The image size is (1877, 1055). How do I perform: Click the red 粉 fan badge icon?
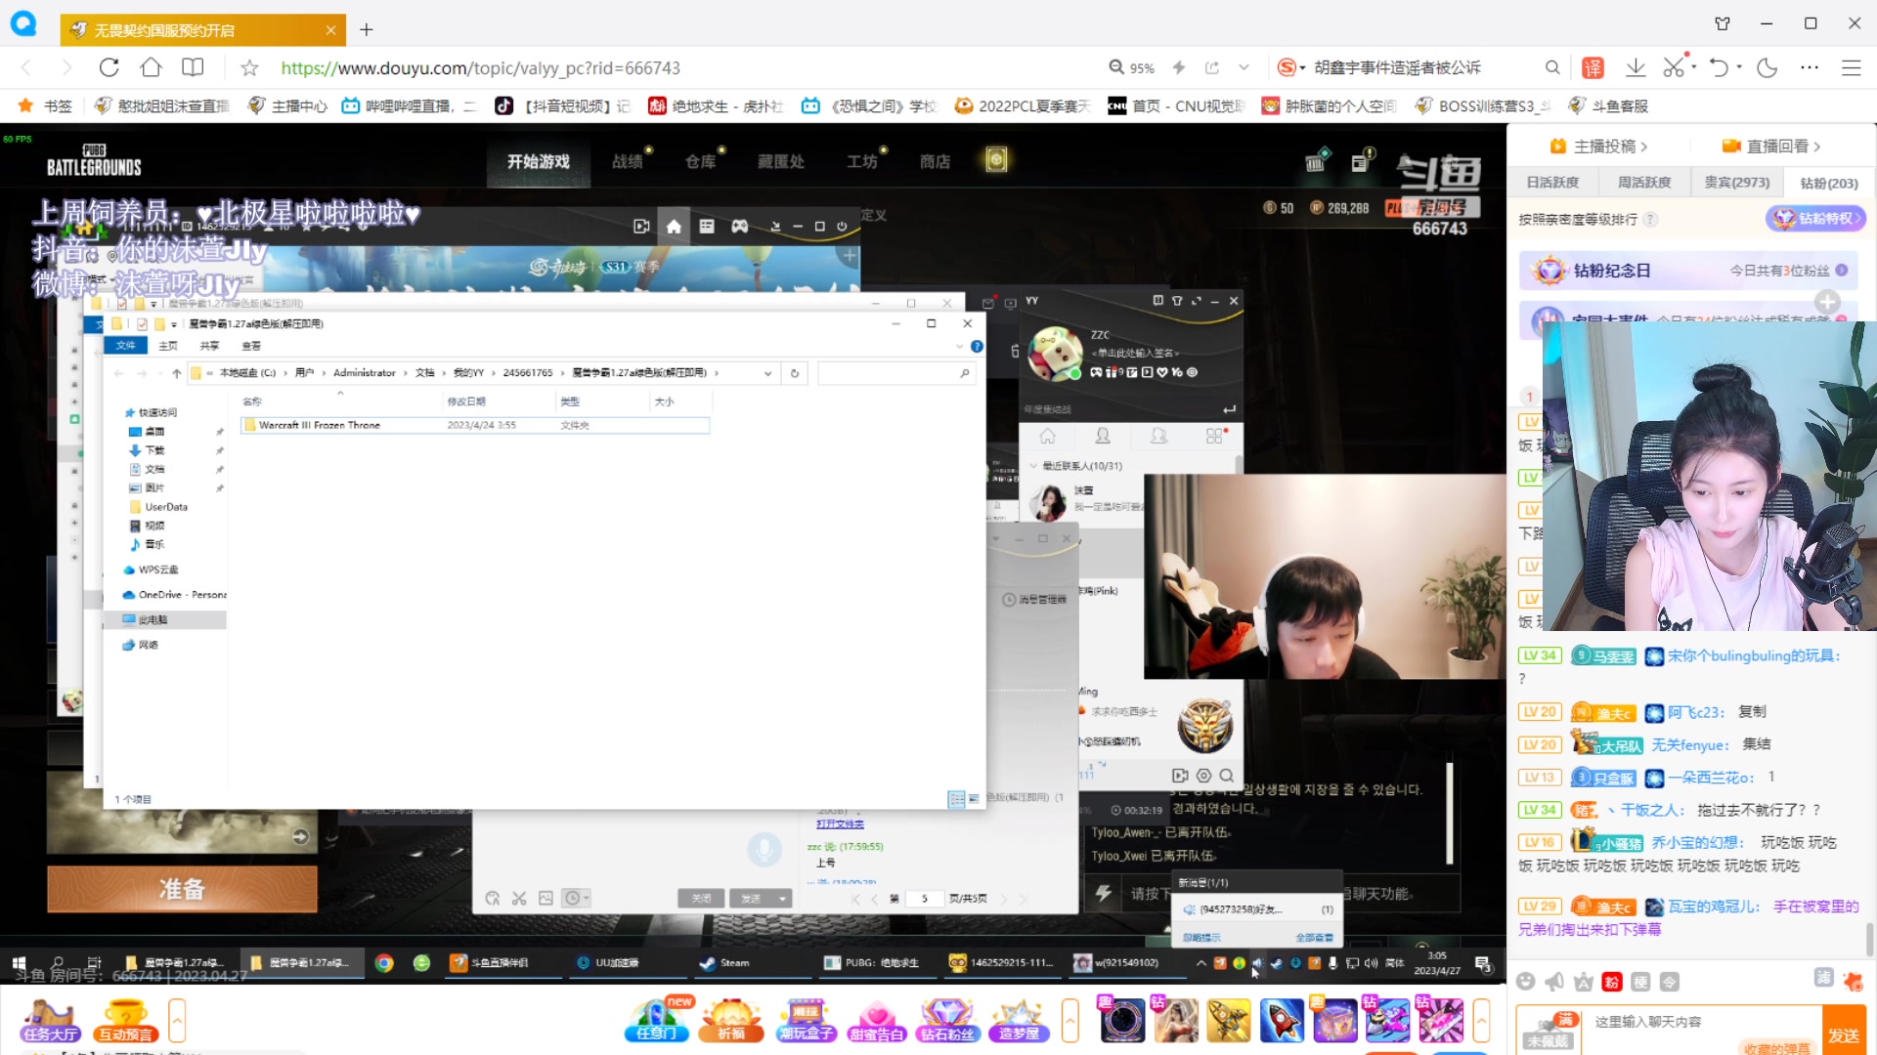tap(1612, 982)
